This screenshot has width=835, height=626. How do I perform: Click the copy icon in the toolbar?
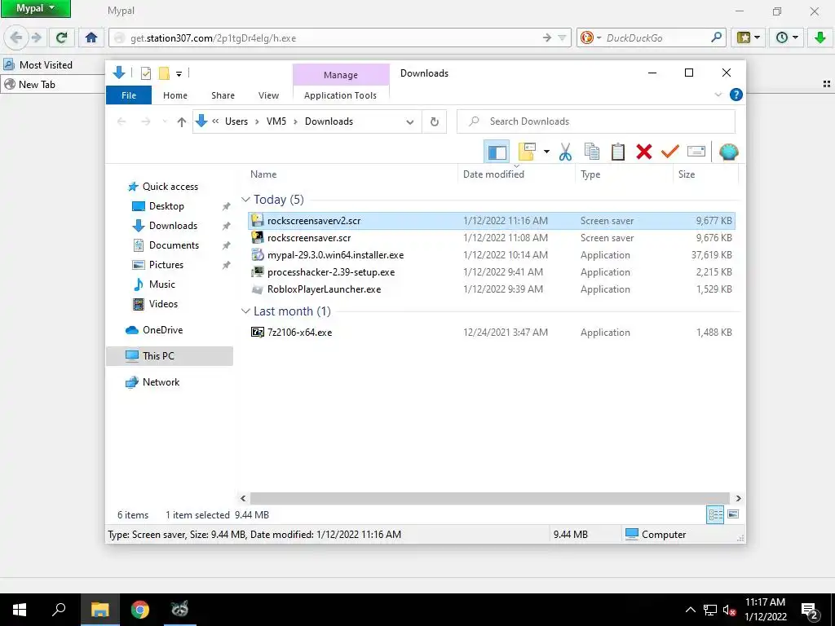click(x=592, y=152)
